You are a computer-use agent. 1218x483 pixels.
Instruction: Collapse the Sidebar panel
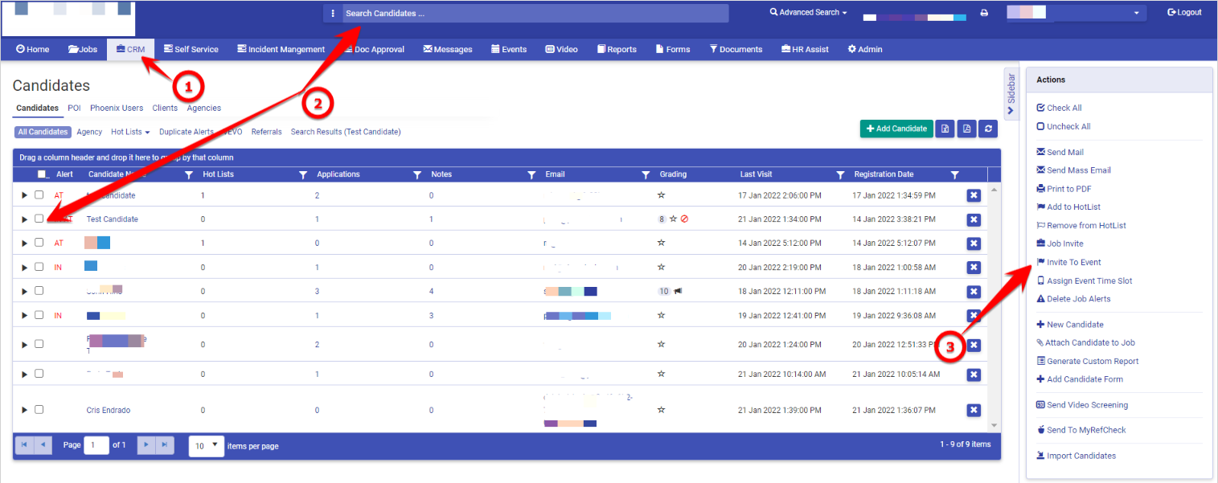coord(1011,95)
